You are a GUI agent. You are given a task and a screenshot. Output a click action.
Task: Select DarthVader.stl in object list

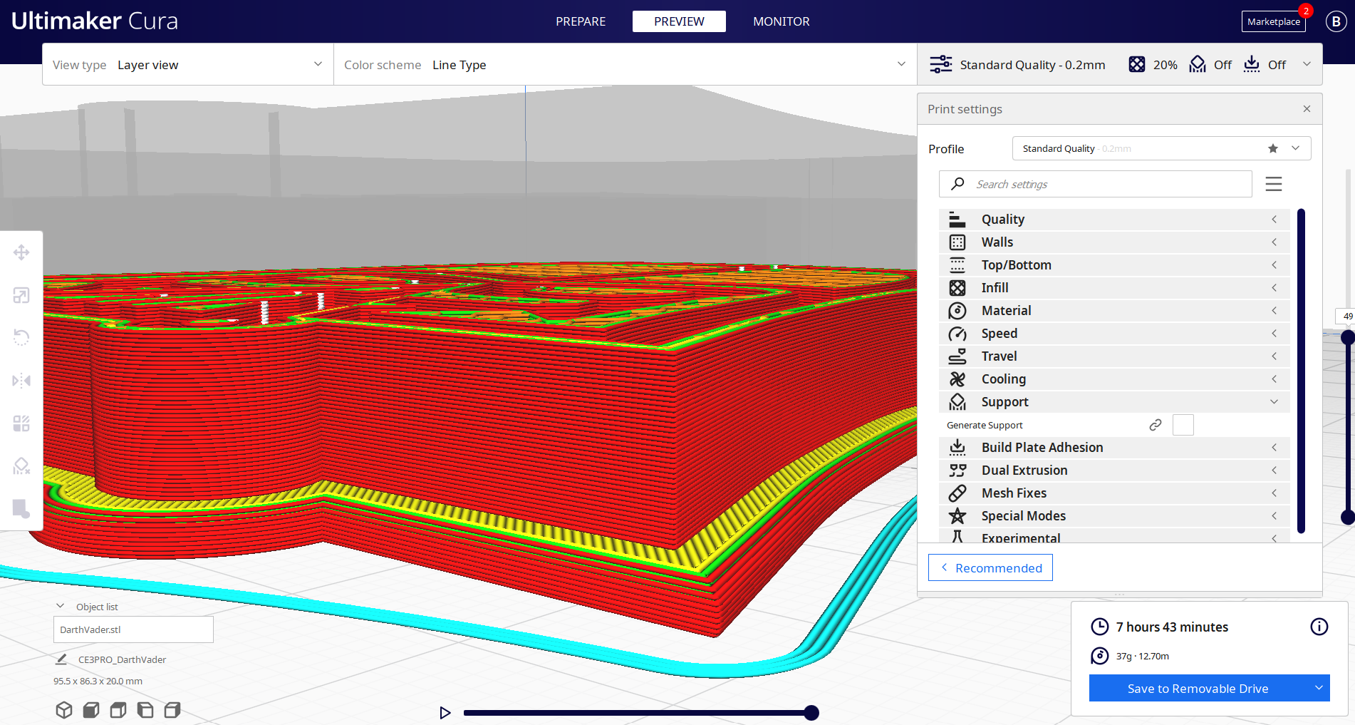[x=133, y=629]
